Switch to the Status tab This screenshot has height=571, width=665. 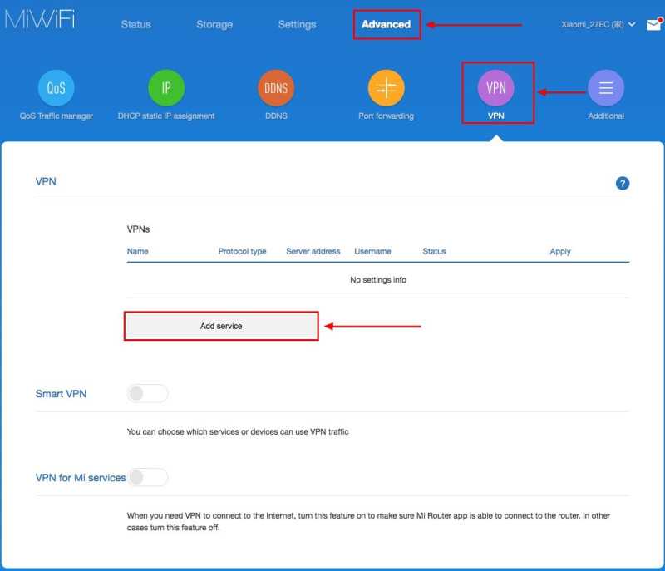click(x=136, y=25)
